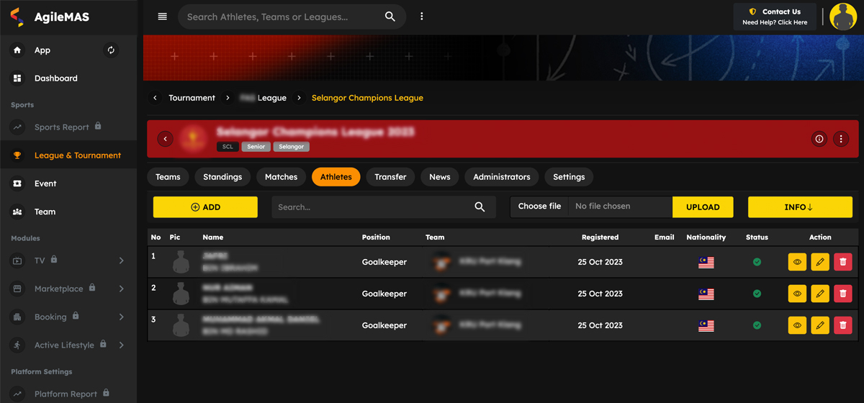864x403 pixels.
Task: Delete the third athlete with trash icon
Action: point(842,326)
